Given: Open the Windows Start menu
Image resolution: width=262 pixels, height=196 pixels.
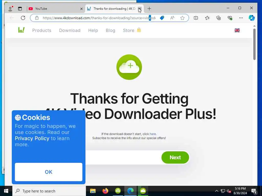Looking at the screenshot, I should tap(6, 191).
